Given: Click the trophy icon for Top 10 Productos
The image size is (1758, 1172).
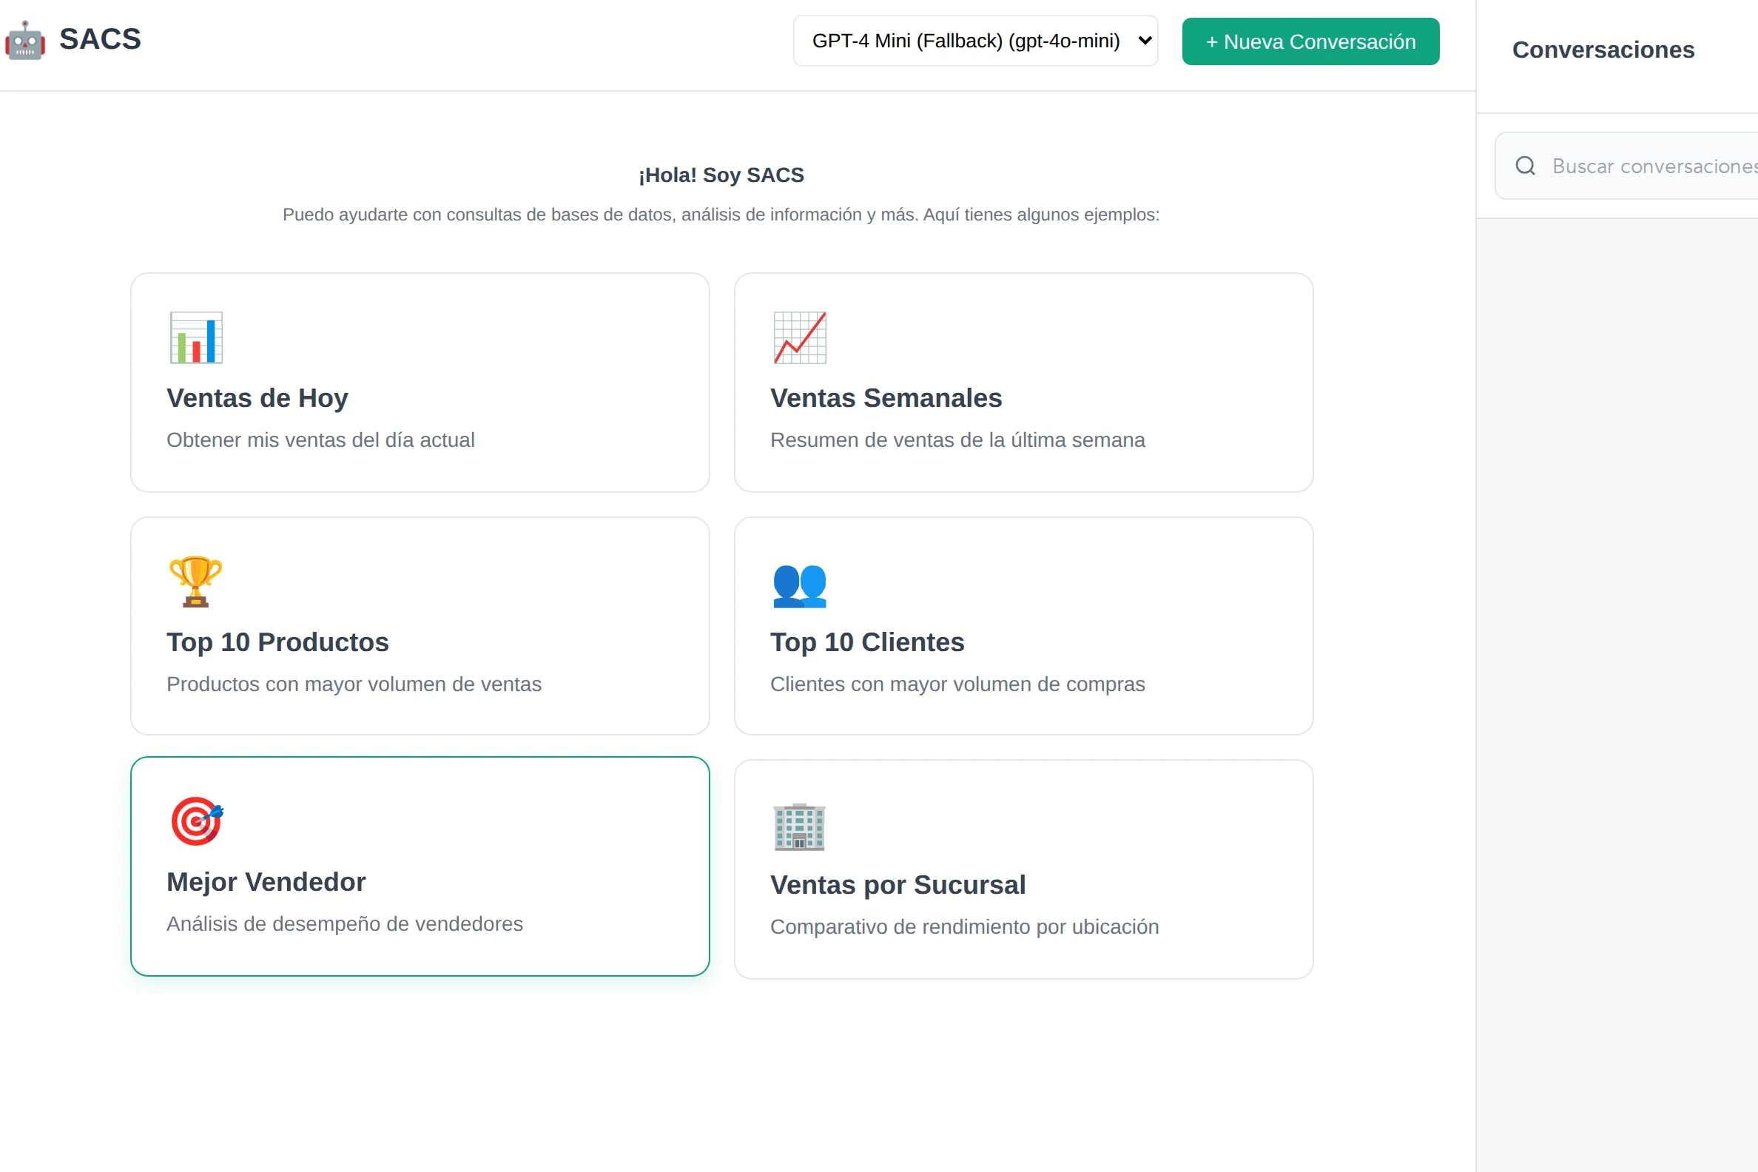Looking at the screenshot, I should point(196,582).
